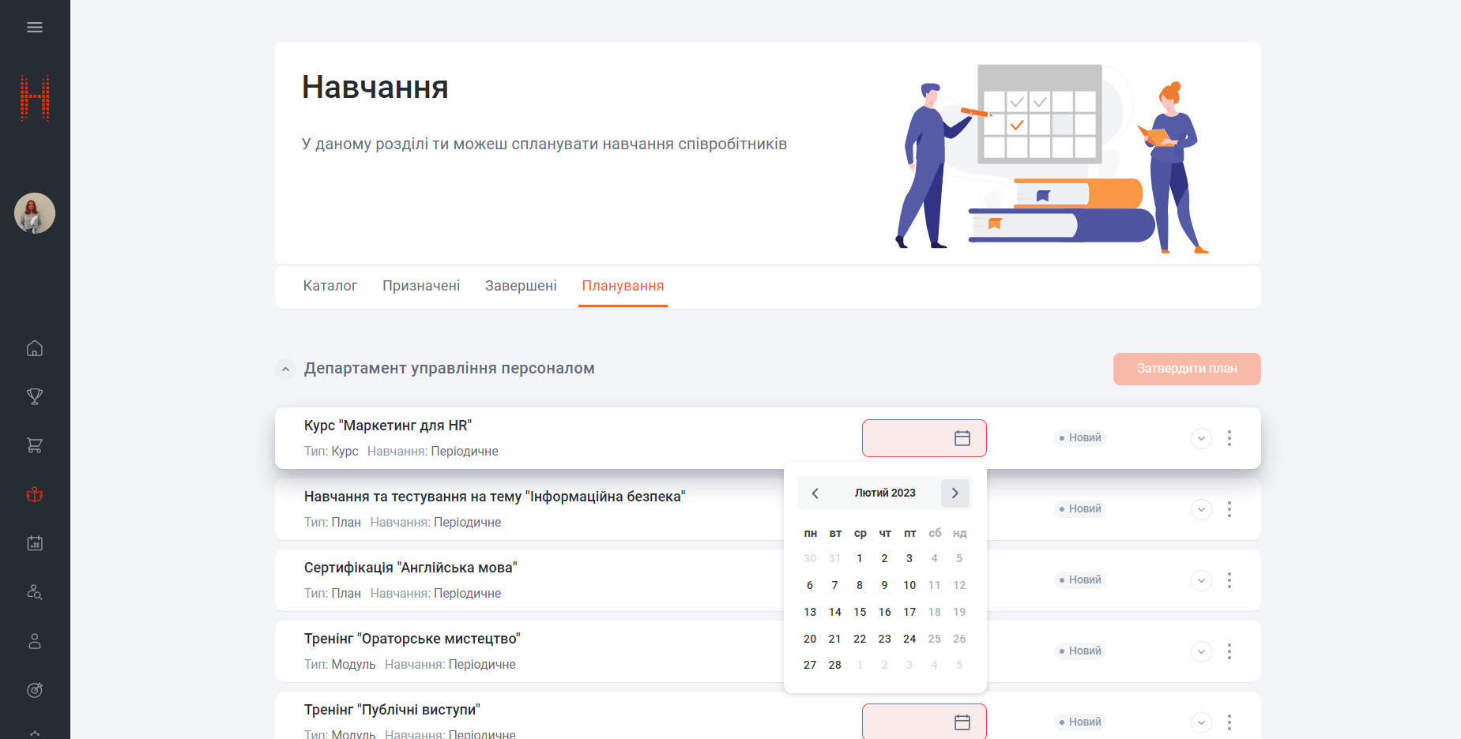Open the people search sidebar icon
The height and width of the screenshot is (739, 1461).
(35, 592)
